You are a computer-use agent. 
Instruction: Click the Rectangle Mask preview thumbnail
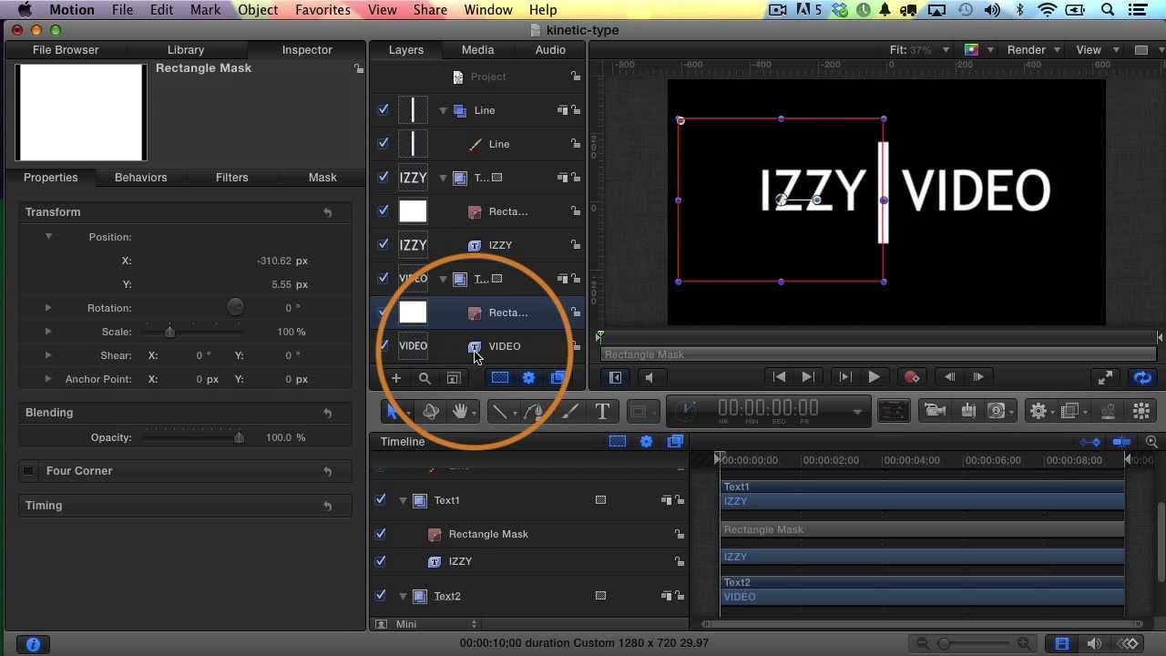(x=80, y=112)
